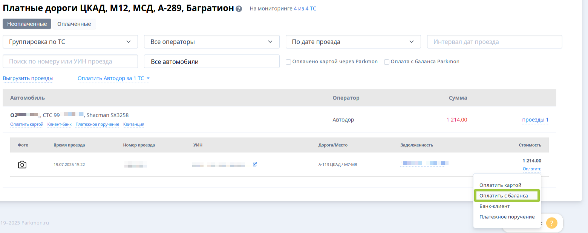
Task: Enable 'Оплачено картой через Parkmon' checkbox
Action: [288, 62]
